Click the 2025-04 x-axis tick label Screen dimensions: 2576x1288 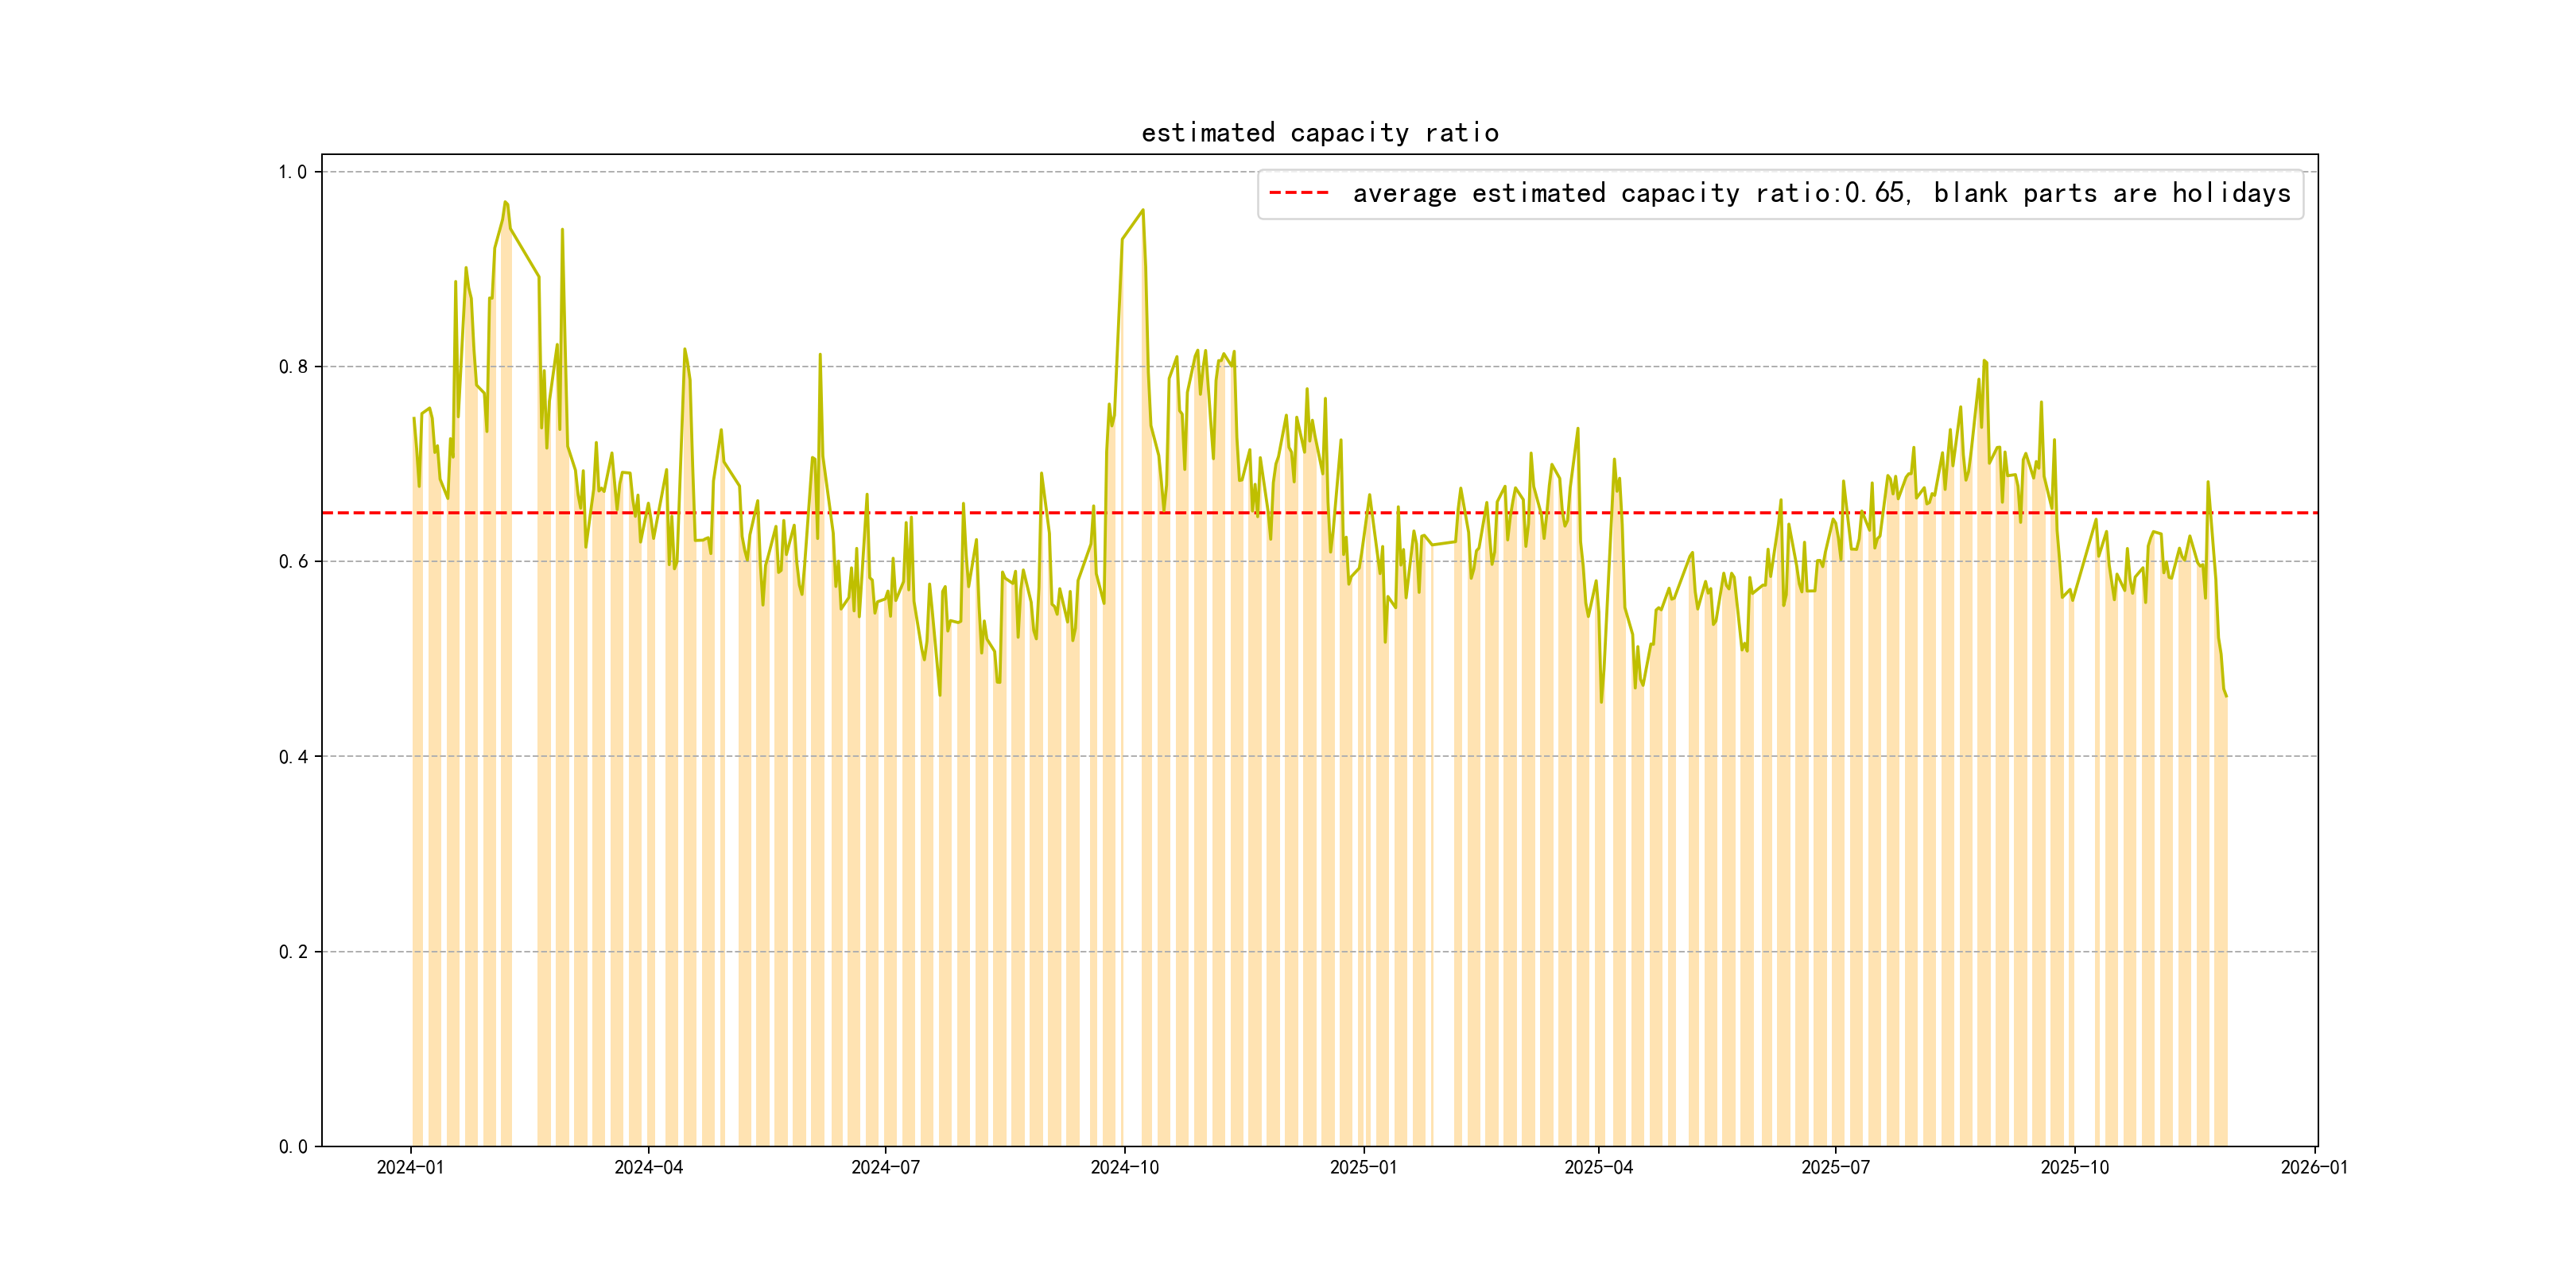(1598, 1167)
